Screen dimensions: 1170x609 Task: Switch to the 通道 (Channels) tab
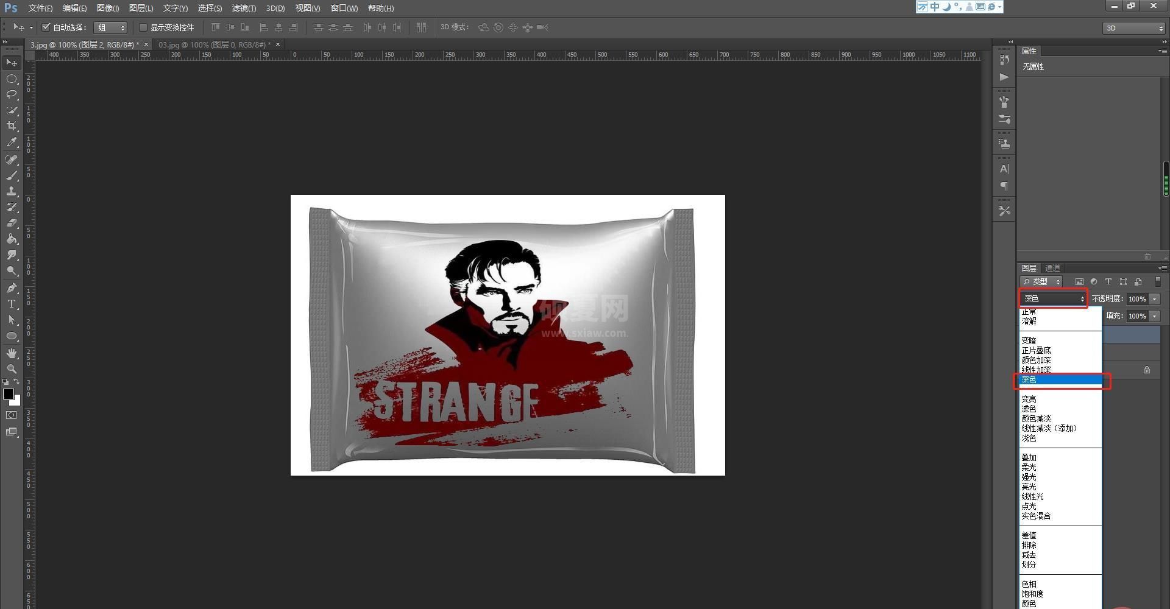pyautogui.click(x=1052, y=268)
